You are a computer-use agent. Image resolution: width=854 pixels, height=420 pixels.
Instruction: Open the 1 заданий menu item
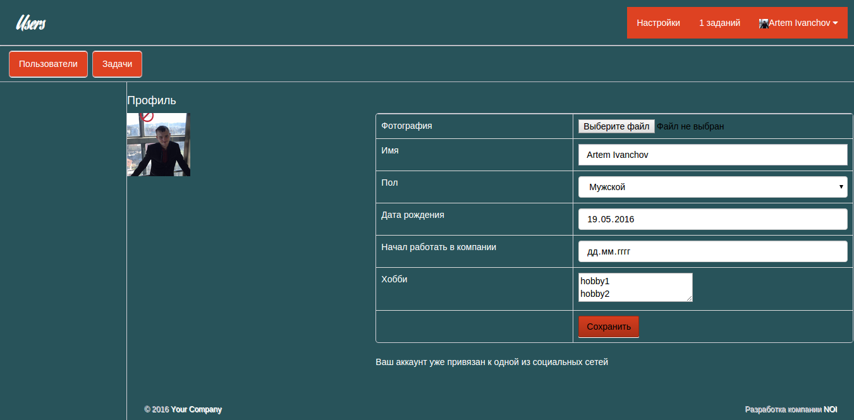pyautogui.click(x=719, y=23)
